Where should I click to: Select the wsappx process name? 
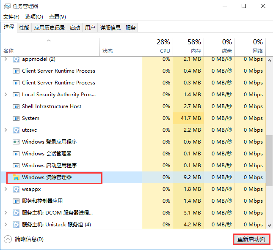click(31, 189)
